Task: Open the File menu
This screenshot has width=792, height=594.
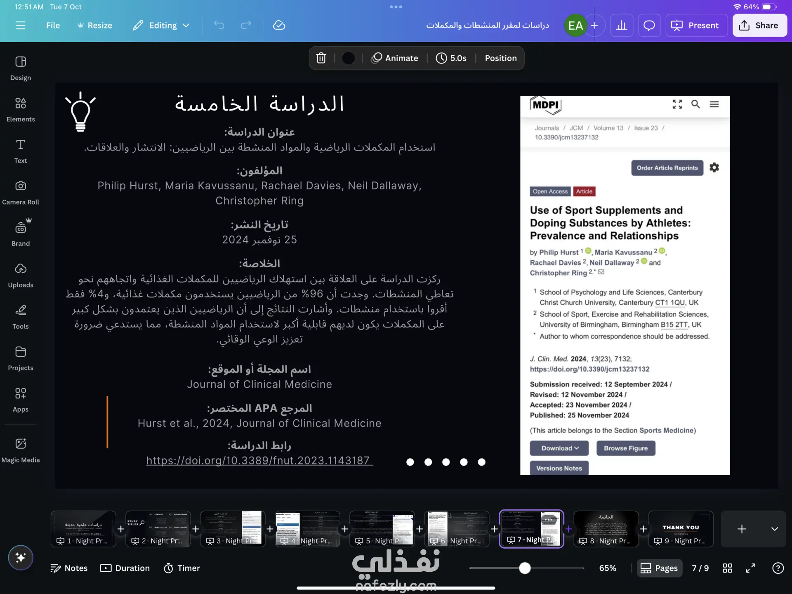Action: tap(53, 26)
